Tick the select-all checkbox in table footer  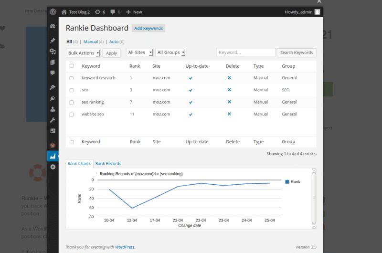coord(72,142)
